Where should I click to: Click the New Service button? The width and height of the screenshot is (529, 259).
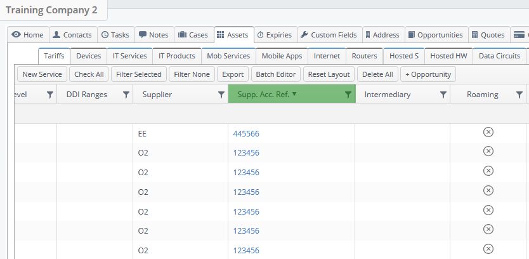point(42,74)
